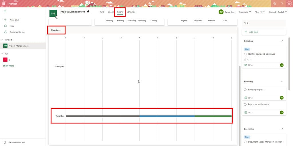Click the green PM icon in sidebar
293x146 pixels.
tap(5, 46)
